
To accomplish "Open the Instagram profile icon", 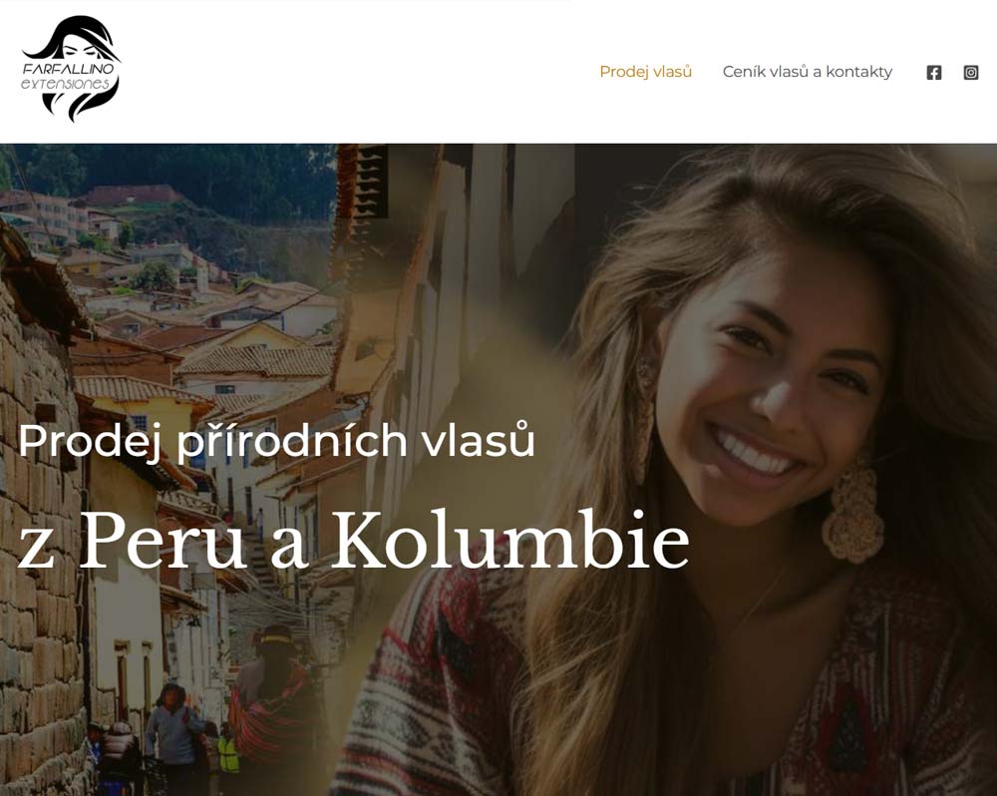I will [970, 73].
